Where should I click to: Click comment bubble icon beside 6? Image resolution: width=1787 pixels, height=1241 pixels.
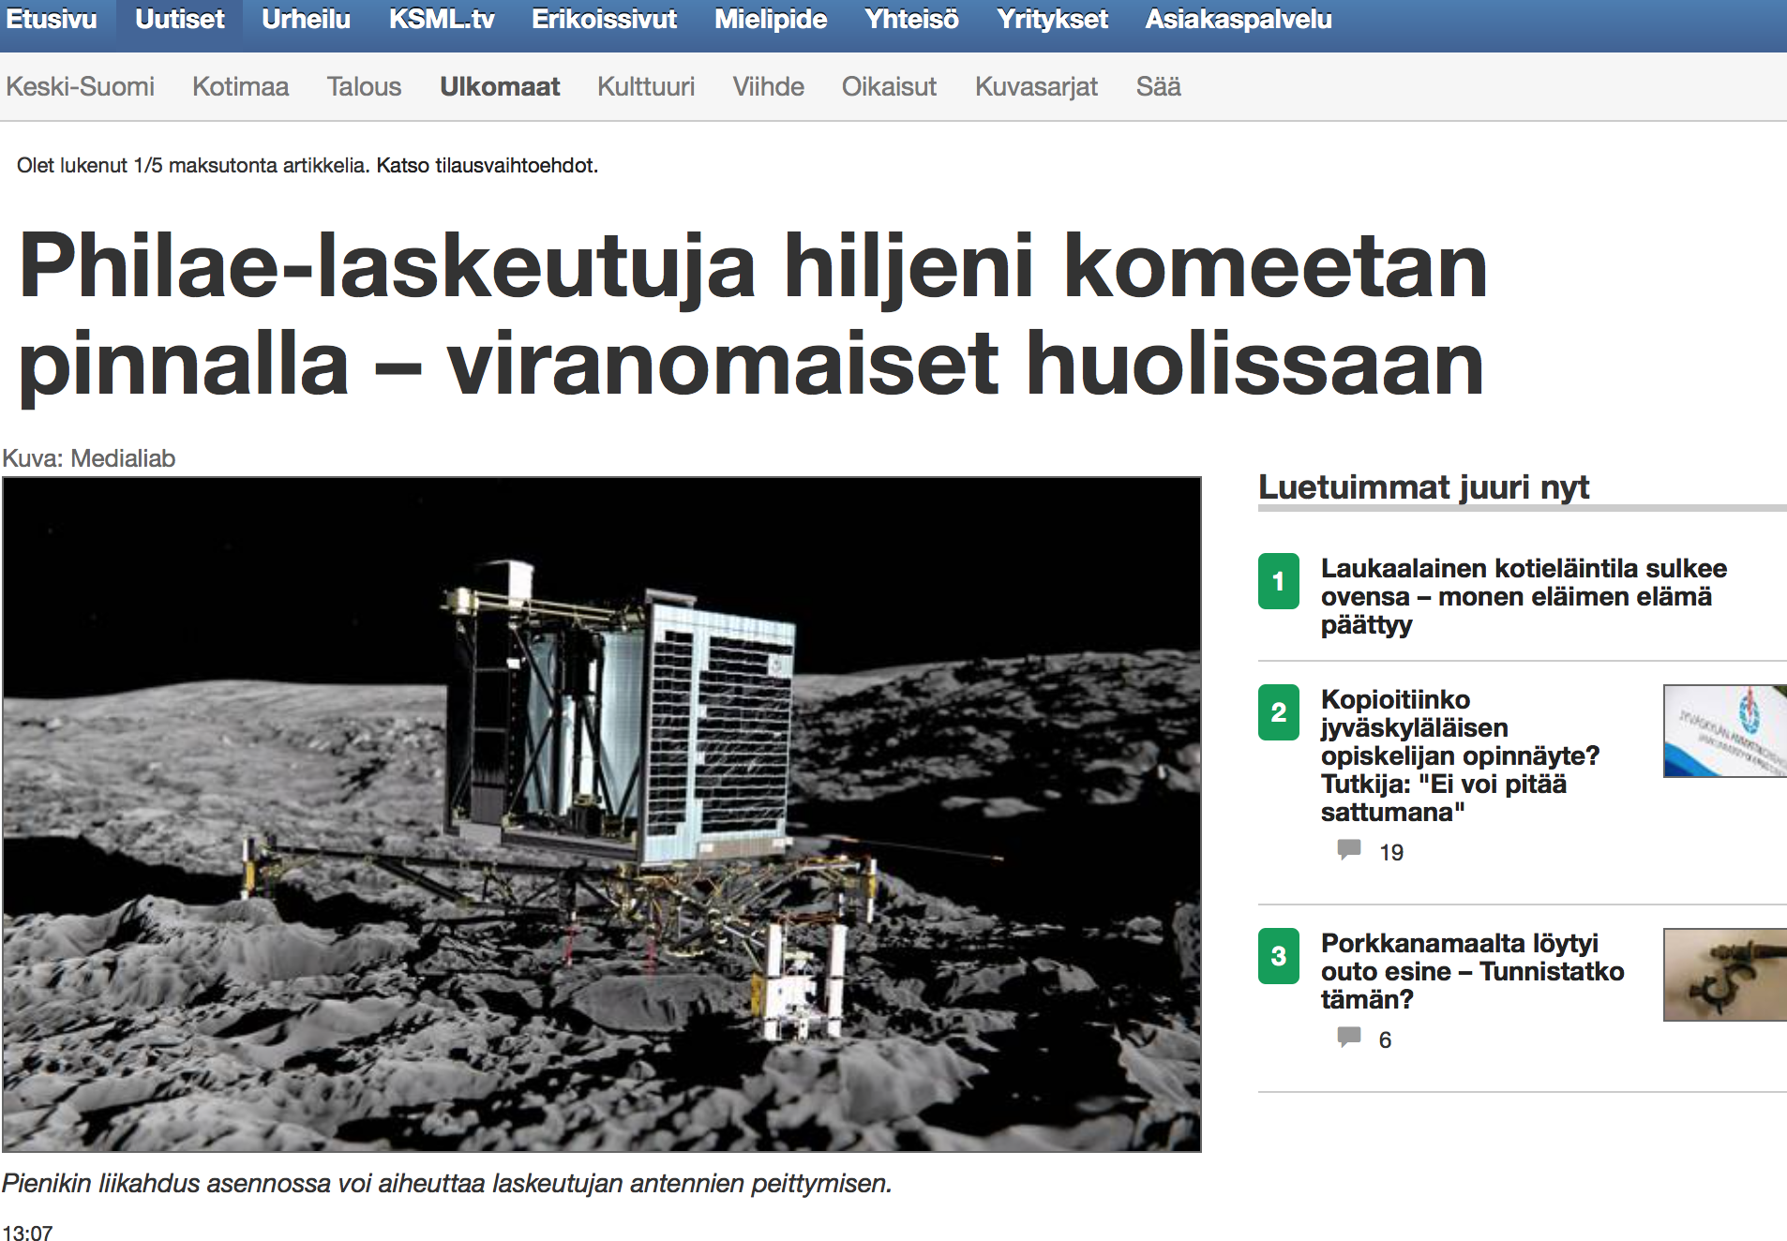pyautogui.click(x=1348, y=1038)
